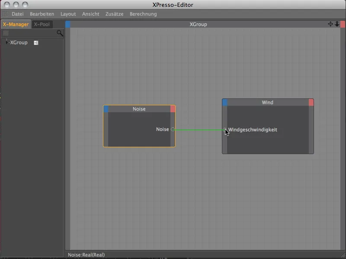Click the Noise node red output corner
Viewport: 346px width, 259px height.
tap(173, 109)
